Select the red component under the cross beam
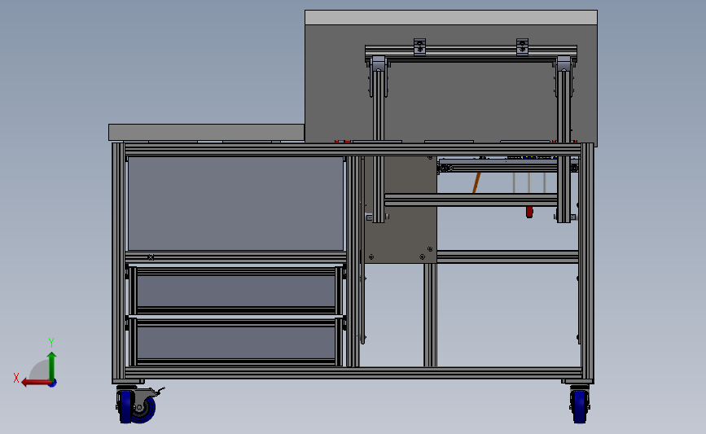 coord(529,212)
